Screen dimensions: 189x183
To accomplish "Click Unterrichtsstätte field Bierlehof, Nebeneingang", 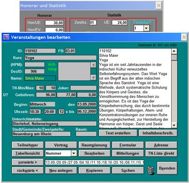I will 54,124.
